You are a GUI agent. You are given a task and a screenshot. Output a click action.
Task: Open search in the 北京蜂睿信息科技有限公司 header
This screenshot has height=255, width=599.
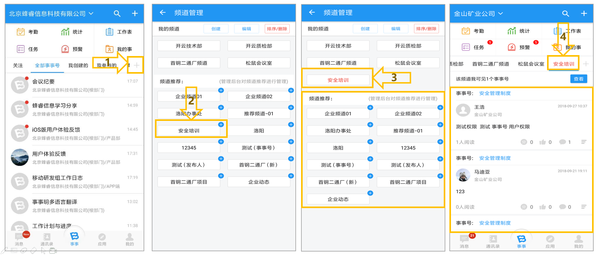pos(117,14)
